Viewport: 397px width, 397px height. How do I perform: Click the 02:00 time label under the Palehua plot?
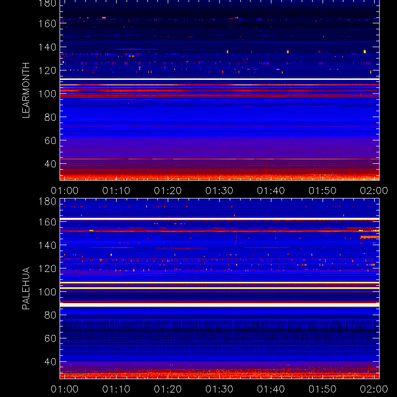point(374,389)
